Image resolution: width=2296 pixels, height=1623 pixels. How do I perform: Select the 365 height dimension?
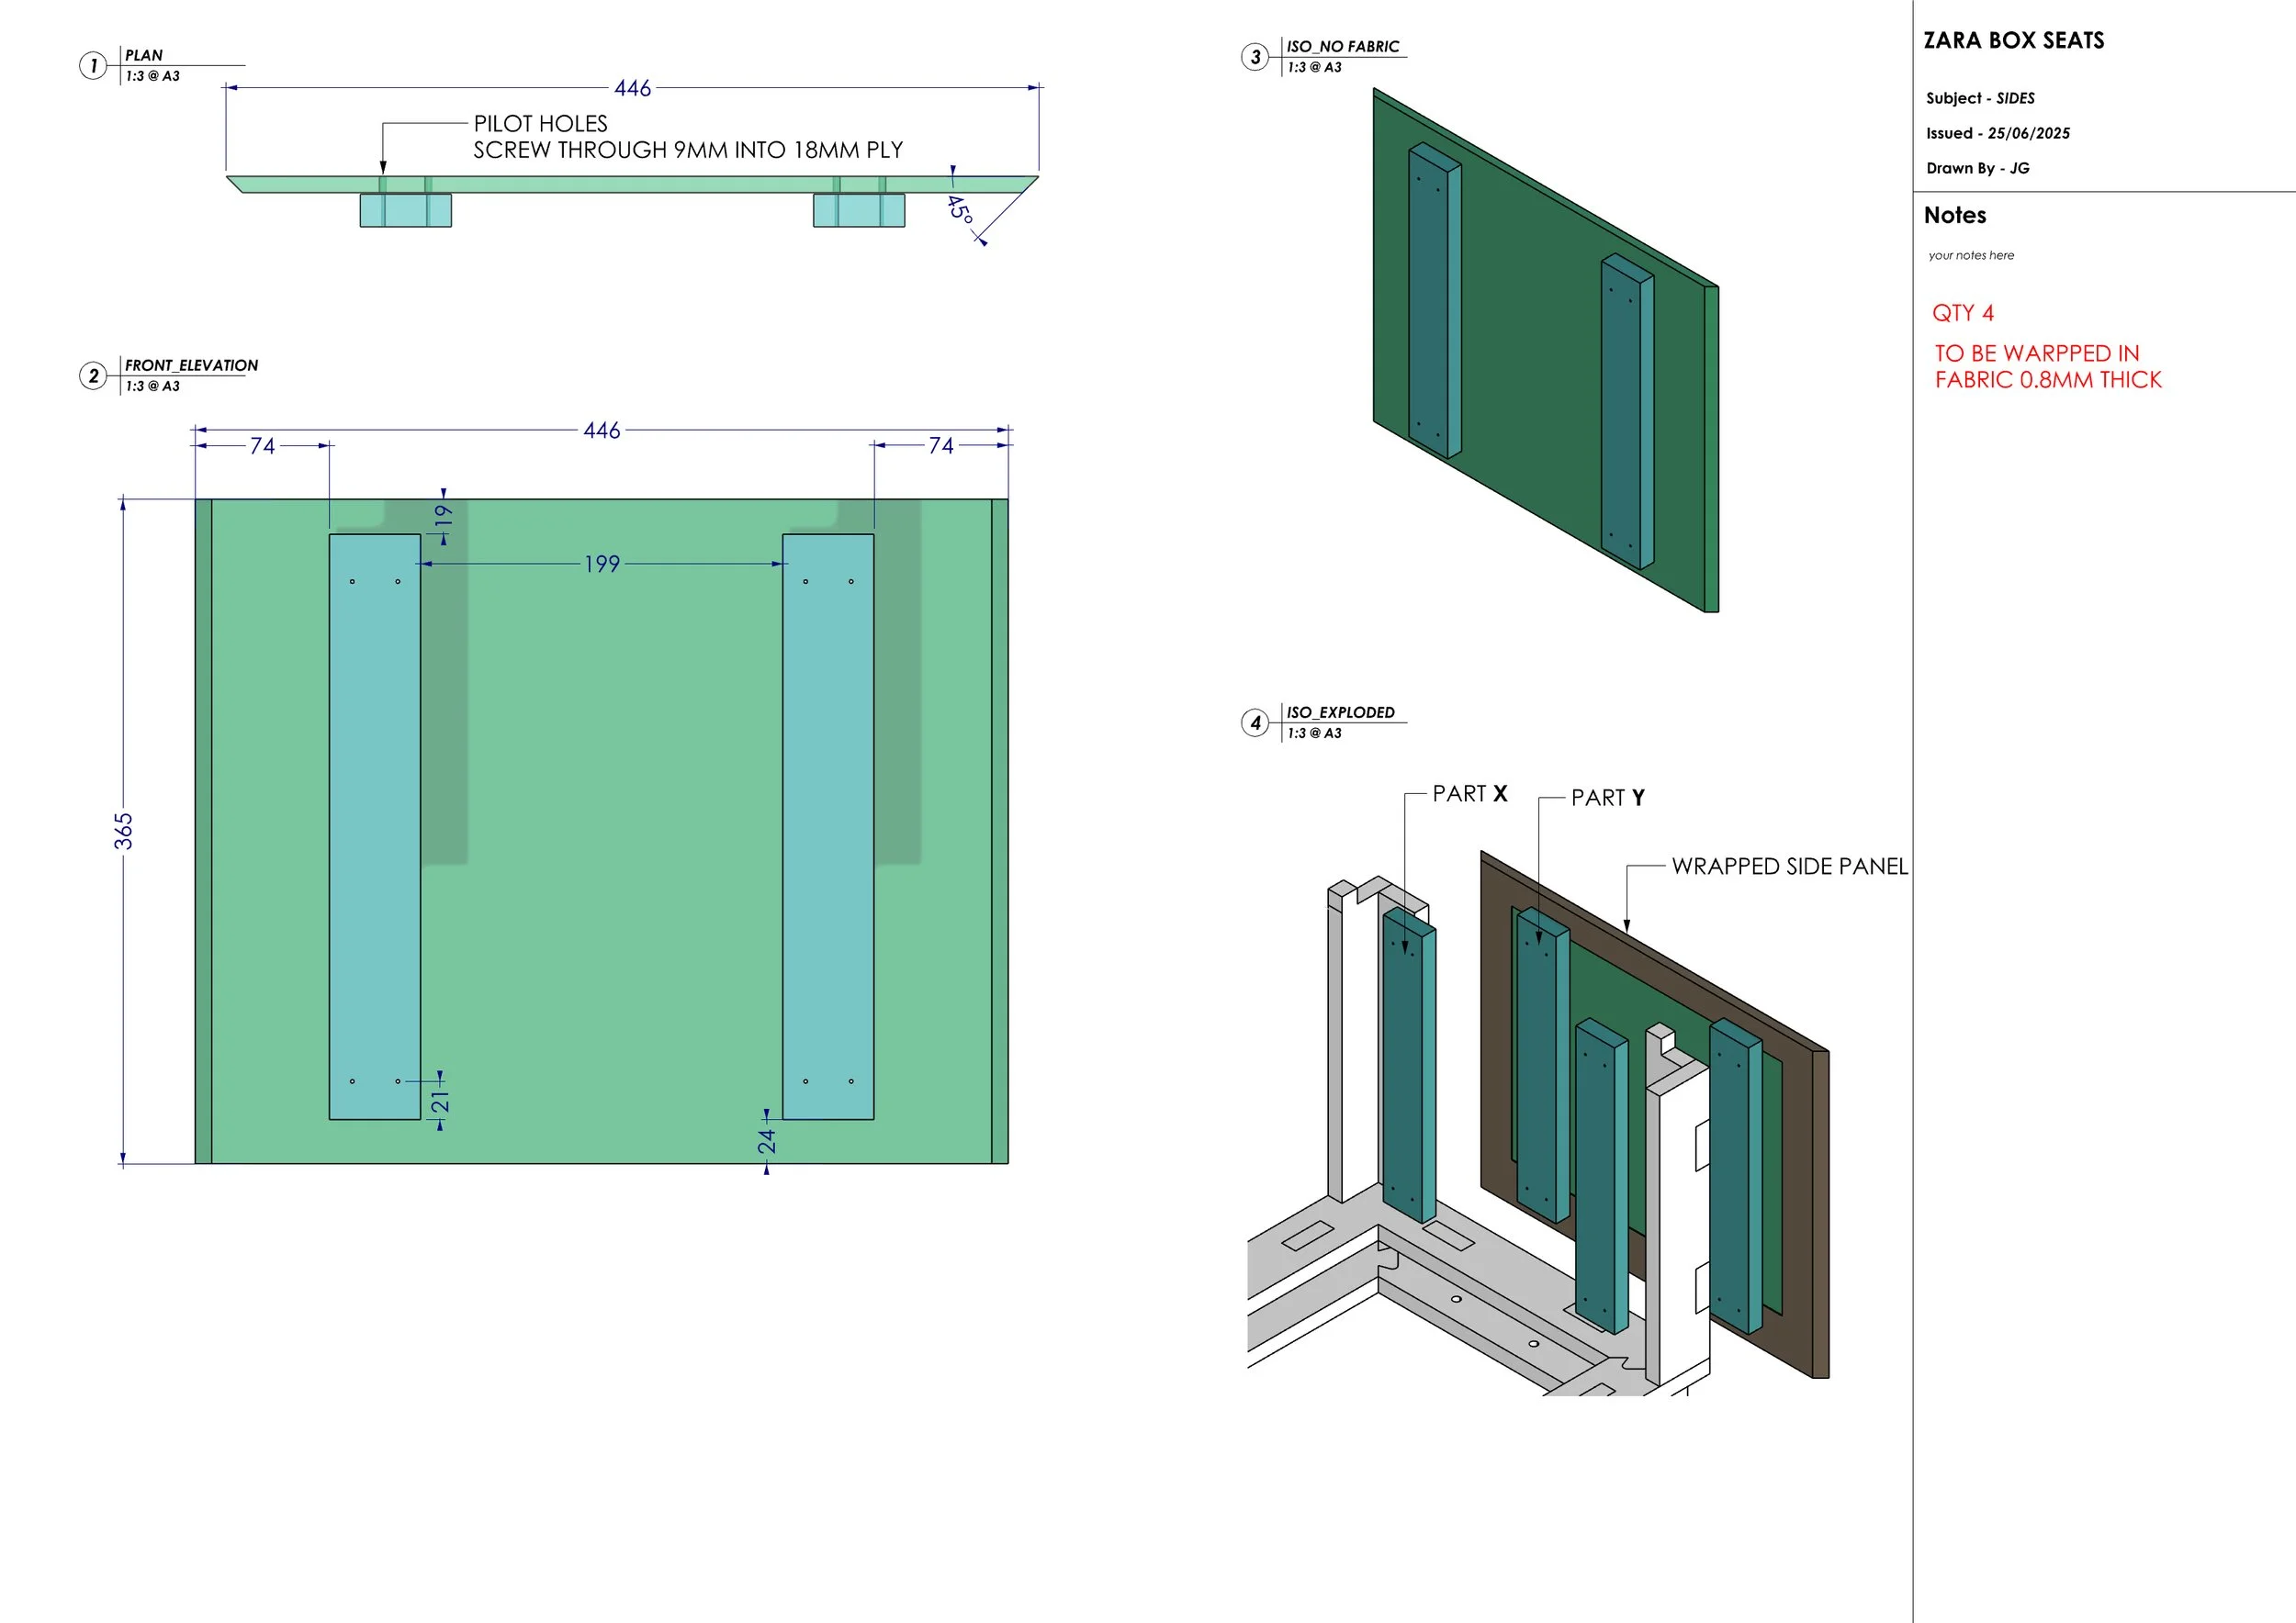[123, 831]
